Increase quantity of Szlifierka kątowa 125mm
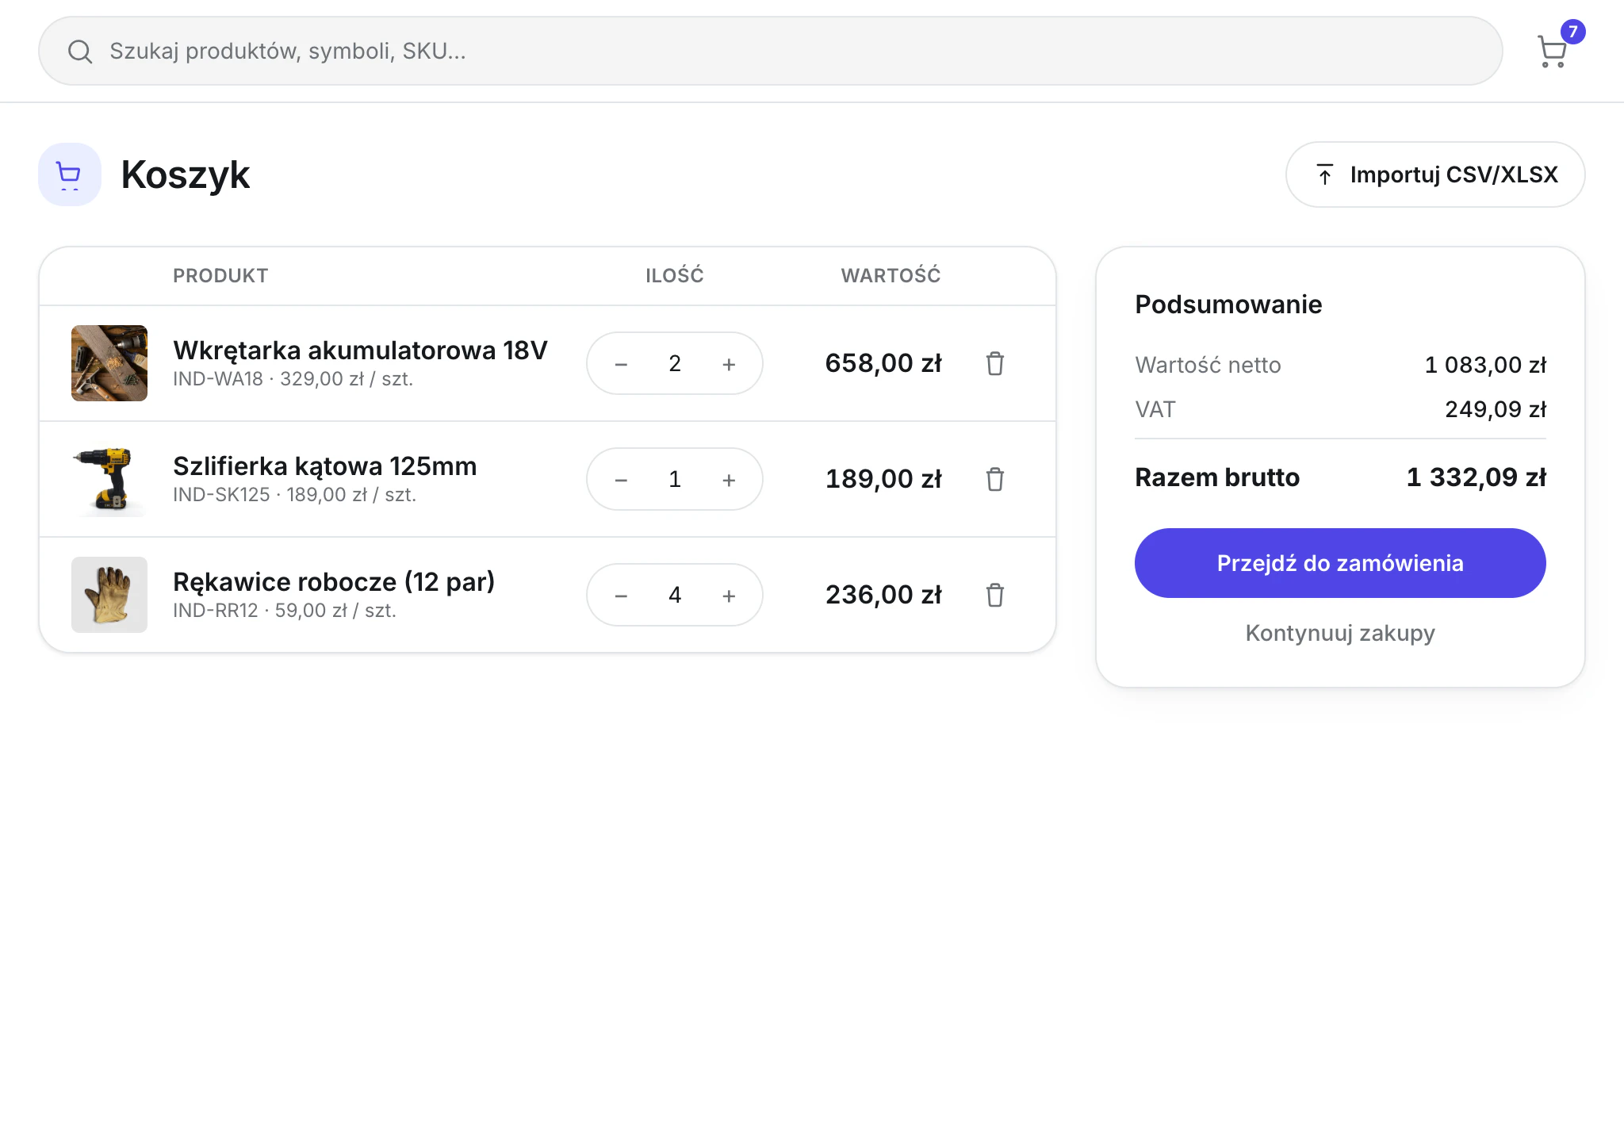The width and height of the screenshot is (1624, 1142). (x=729, y=480)
